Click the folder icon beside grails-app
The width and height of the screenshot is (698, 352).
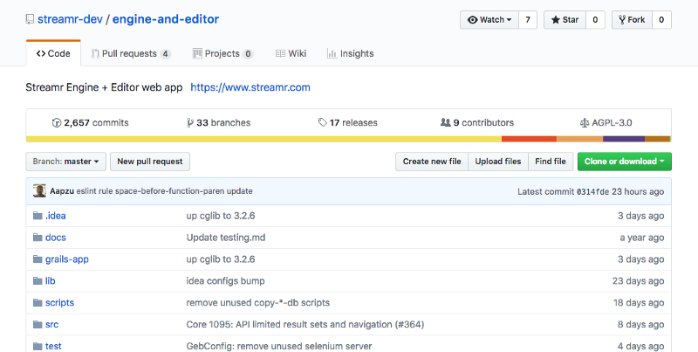(38, 259)
